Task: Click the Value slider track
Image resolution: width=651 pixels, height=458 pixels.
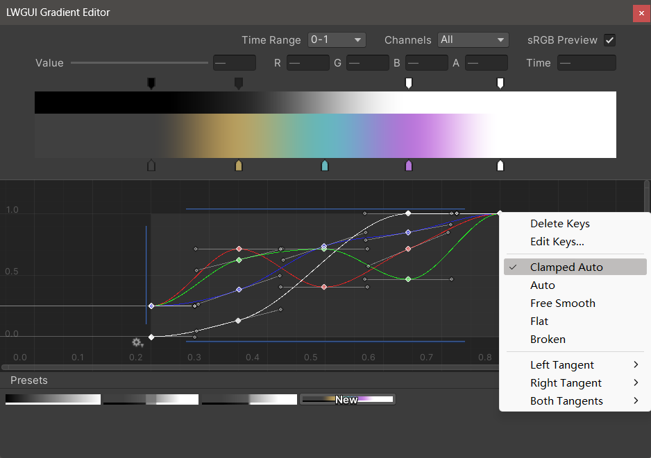Action: pyautogui.click(x=139, y=63)
